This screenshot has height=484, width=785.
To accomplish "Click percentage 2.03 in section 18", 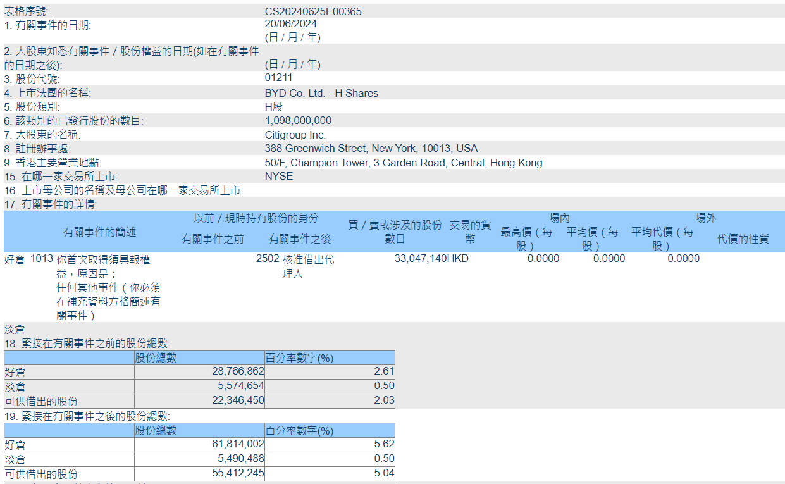I will tap(385, 400).
